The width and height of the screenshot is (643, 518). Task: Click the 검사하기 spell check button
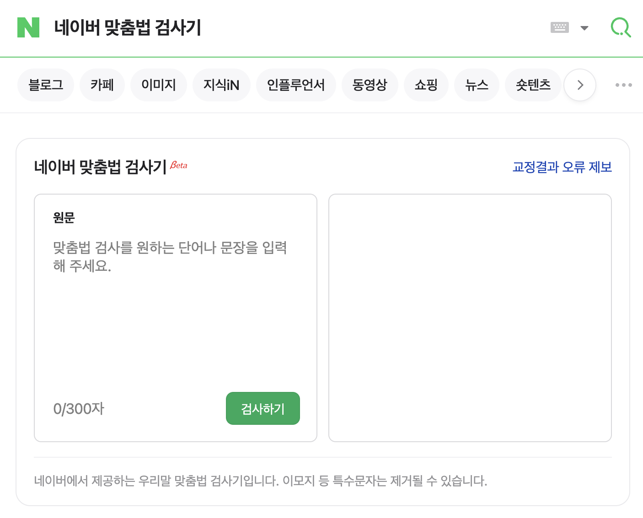263,408
